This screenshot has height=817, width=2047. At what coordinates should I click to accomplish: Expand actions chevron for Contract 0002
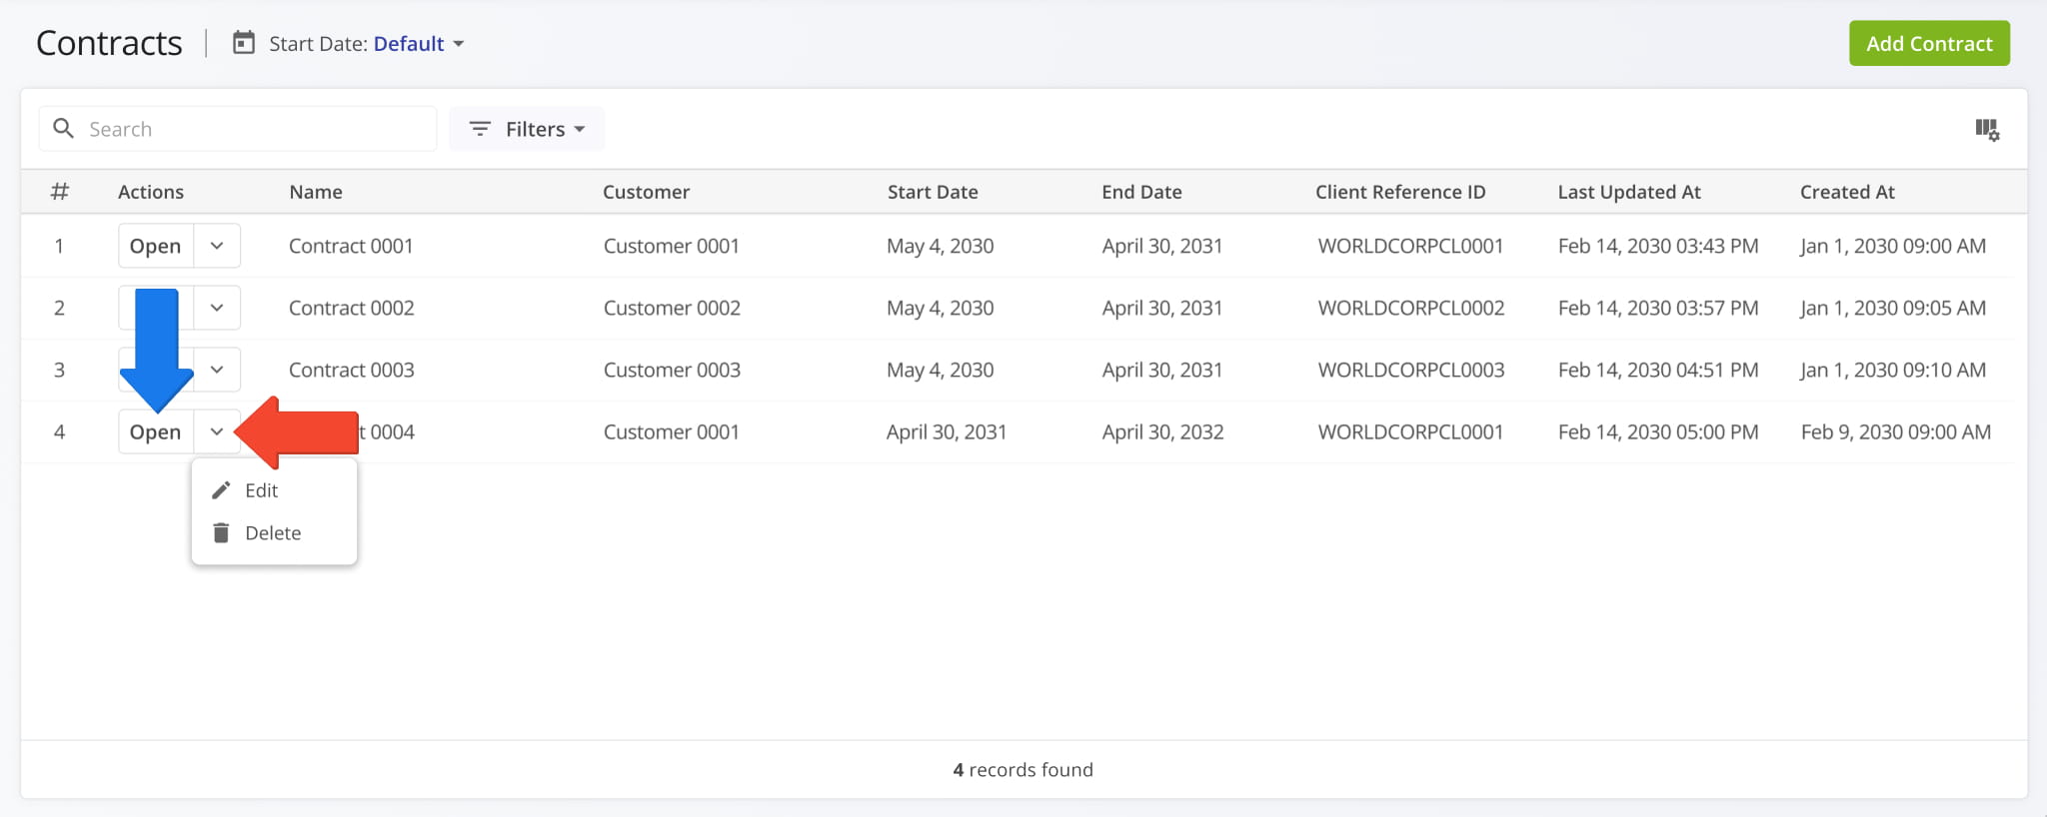tap(217, 308)
